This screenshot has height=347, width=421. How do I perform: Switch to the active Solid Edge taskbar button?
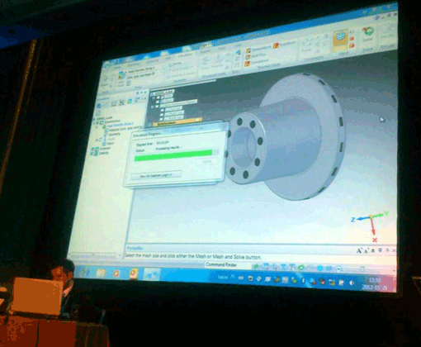point(152,274)
